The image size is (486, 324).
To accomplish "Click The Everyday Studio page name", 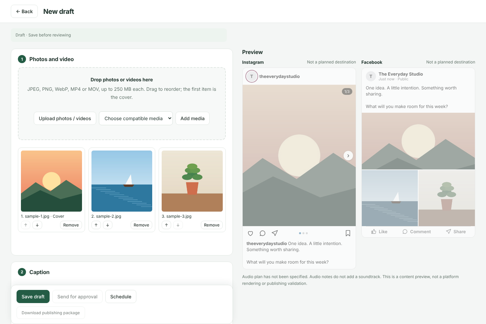I will tap(401, 74).
